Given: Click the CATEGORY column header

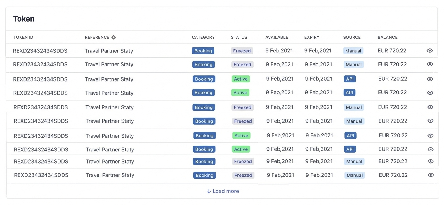Looking at the screenshot, I should click(203, 37).
